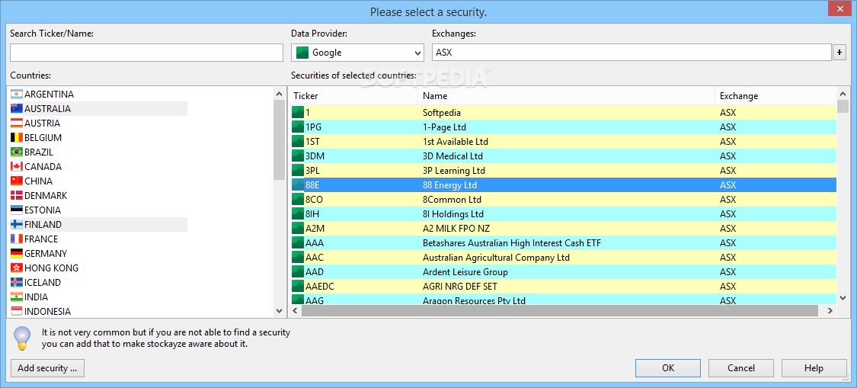Select the 1-Page Ltd name
The height and width of the screenshot is (388, 857).
[x=446, y=127]
